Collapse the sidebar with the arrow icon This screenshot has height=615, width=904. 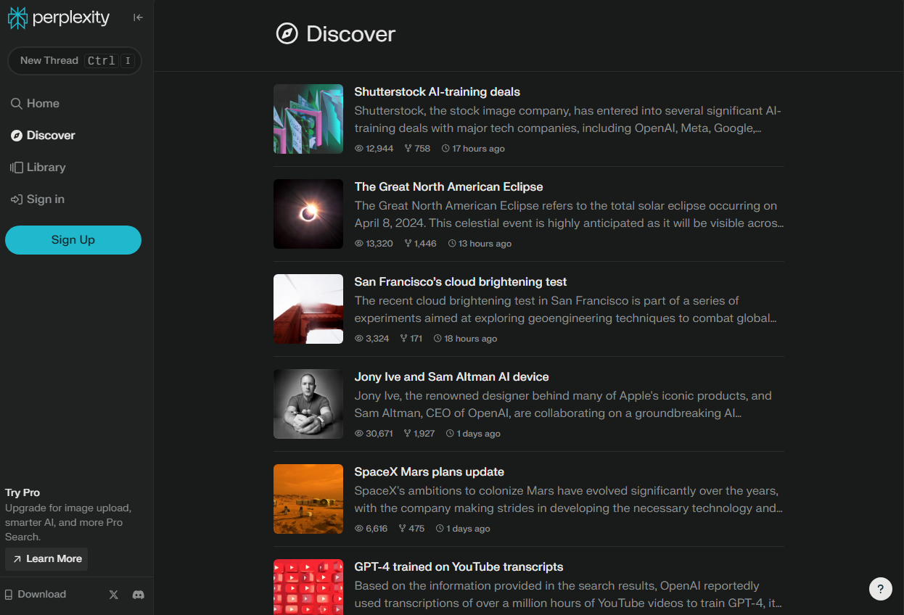138,17
